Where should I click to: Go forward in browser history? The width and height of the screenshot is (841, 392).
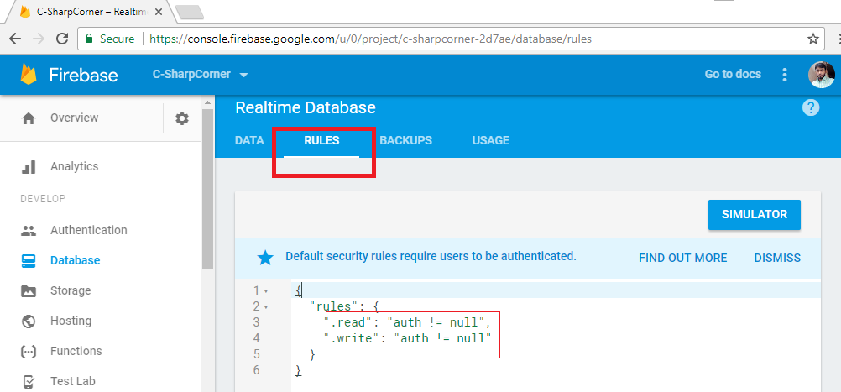tap(39, 39)
